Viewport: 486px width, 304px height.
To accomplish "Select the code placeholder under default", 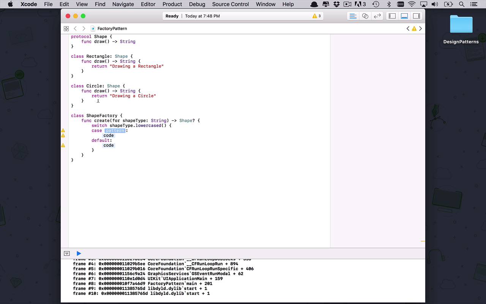I will 109,145.
